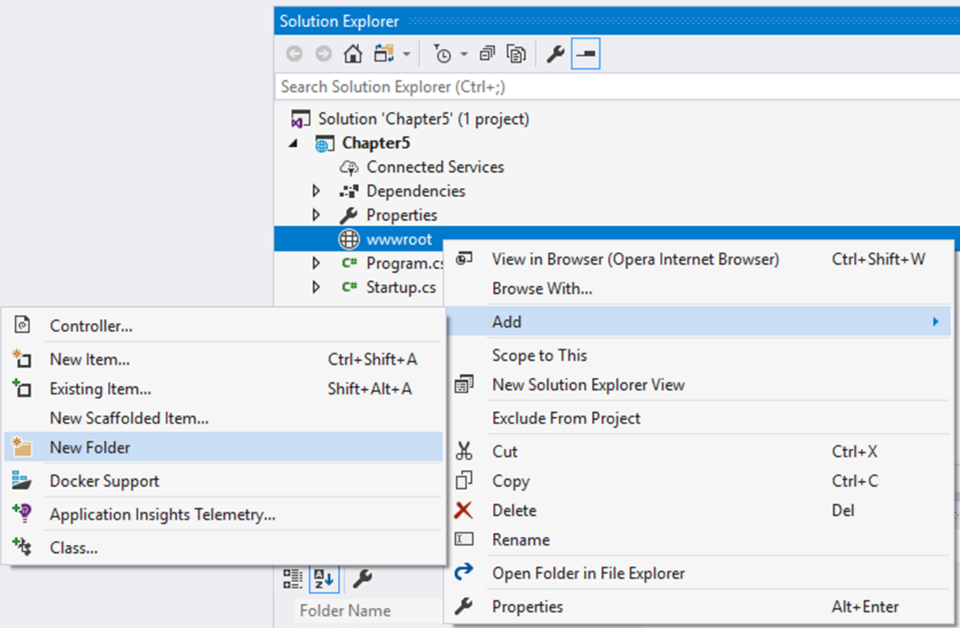
Task: Expand the Dependencies tree node
Action: pos(316,191)
